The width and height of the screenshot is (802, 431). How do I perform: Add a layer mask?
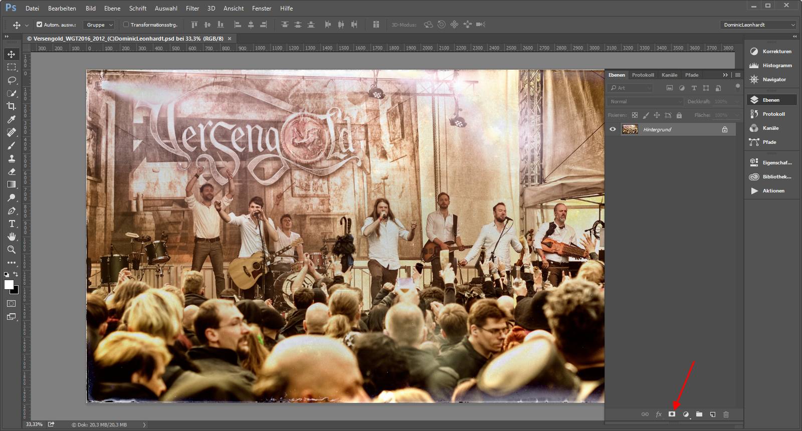[672, 414]
